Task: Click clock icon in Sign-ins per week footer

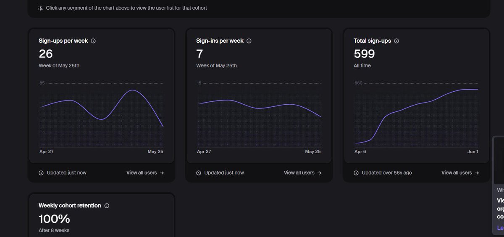Action: pyautogui.click(x=199, y=173)
